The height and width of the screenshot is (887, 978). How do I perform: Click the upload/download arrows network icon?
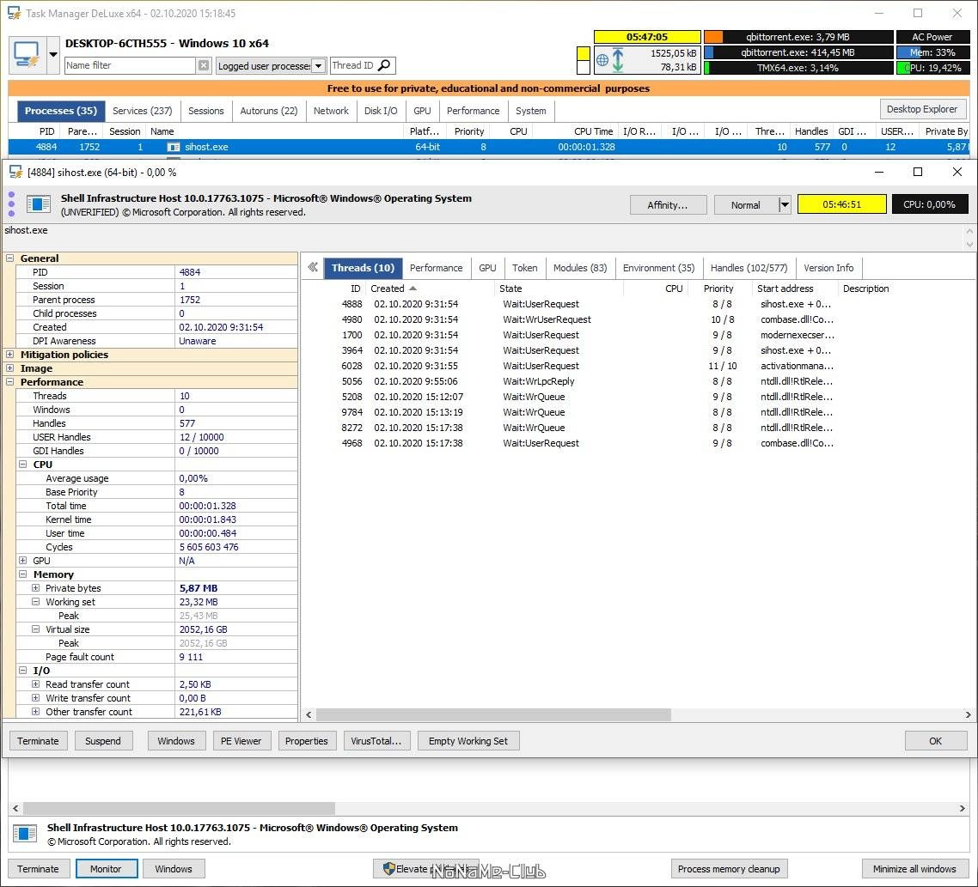click(x=618, y=60)
